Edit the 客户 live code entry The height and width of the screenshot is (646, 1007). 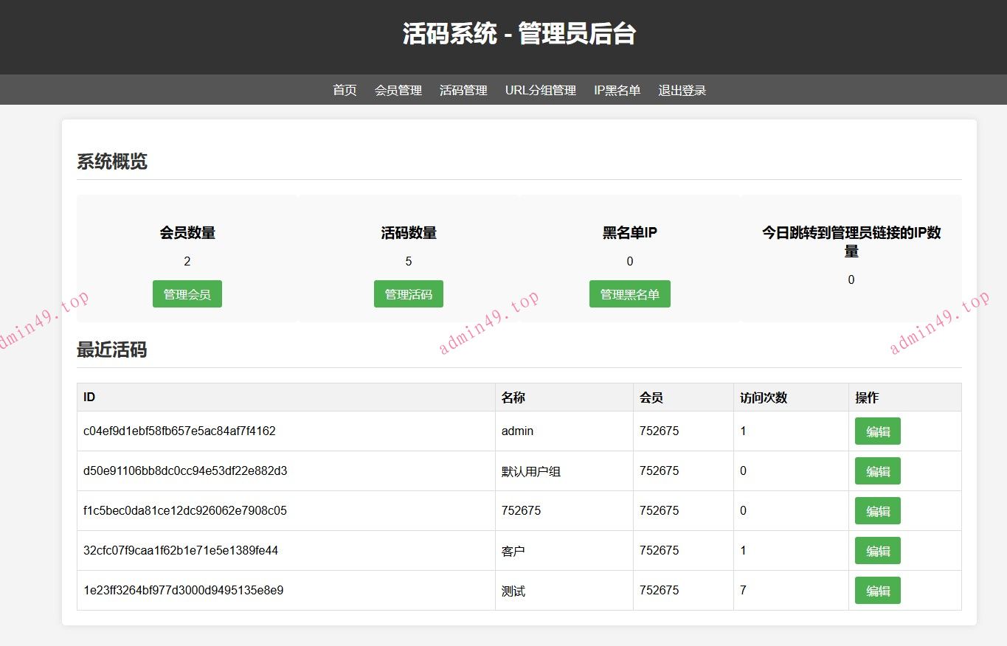tap(877, 550)
